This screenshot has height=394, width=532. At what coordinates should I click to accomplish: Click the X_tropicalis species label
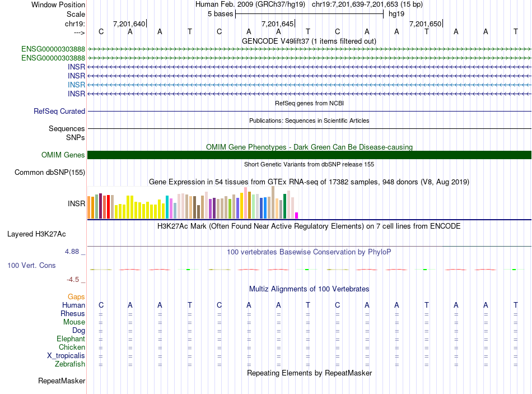coord(66,356)
